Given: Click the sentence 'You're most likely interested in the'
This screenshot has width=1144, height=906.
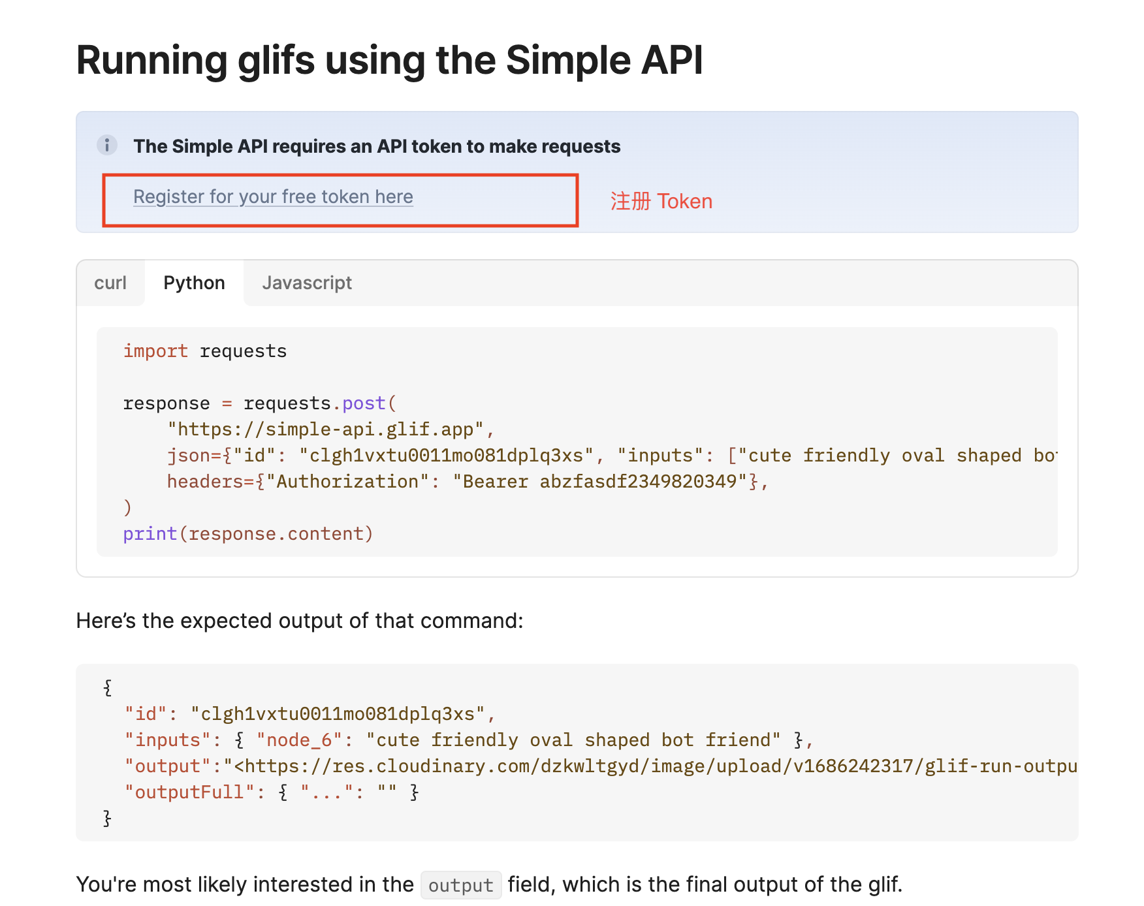Looking at the screenshot, I should click(245, 884).
